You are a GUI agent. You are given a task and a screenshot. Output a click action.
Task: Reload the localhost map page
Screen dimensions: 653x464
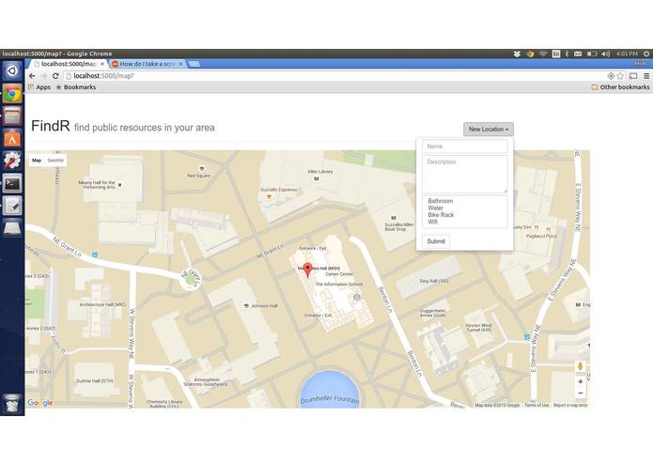(x=55, y=76)
